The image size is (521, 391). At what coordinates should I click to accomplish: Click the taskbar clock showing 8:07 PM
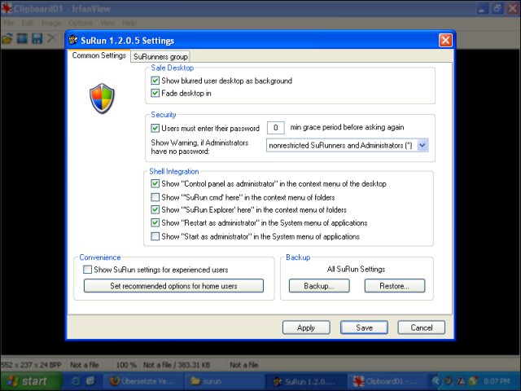point(497,381)
